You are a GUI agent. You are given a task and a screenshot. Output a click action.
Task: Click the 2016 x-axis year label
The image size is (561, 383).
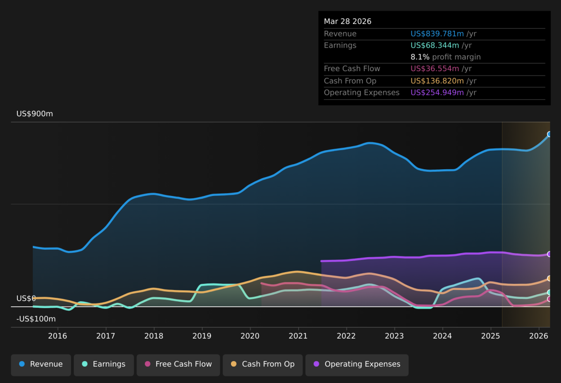58,336
